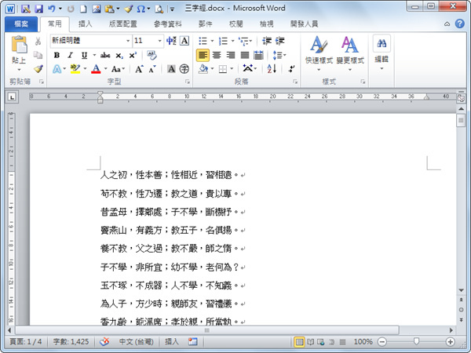
Task: Click the Format Painter brush icon
Action: coord(38,69)
